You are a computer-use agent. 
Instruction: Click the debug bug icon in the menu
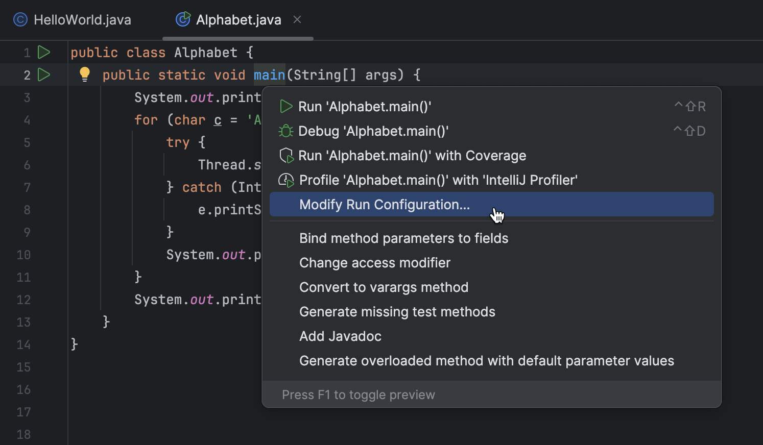click(x=286, y=131)
